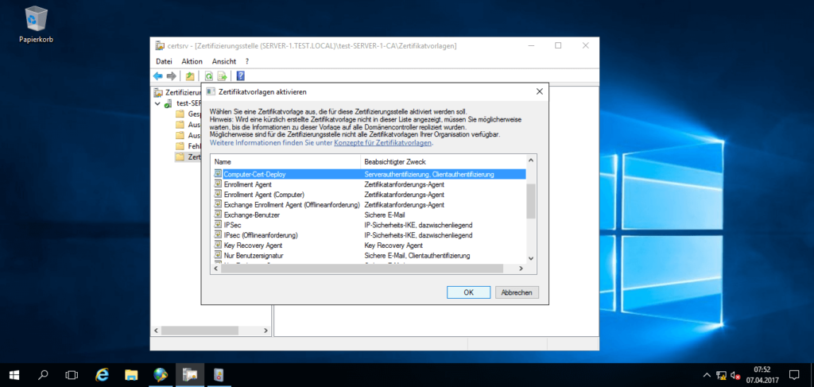This screenshot has width=814, height=387.
Task: Open the Konzepte für Zertifikatvorlagen link
Action: [382, 143]
